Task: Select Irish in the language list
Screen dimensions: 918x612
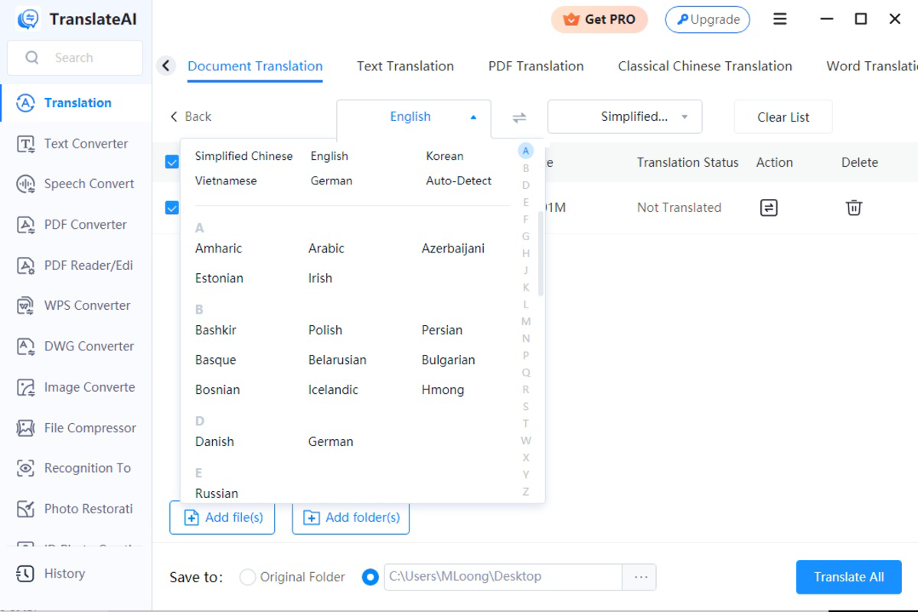Action: 320,278
